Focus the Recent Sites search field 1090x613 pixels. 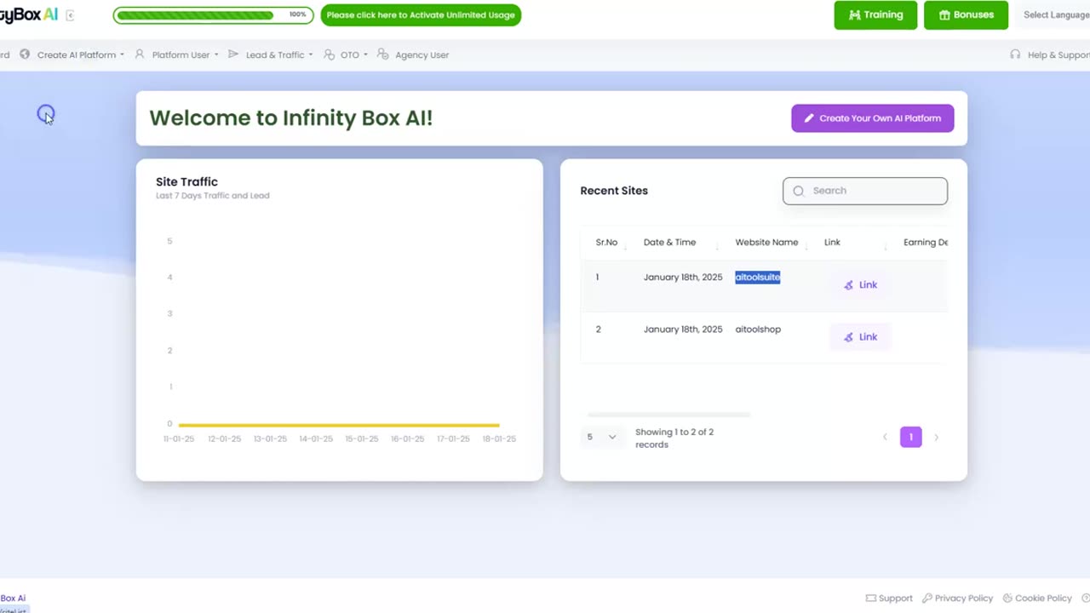pos(865,191)
